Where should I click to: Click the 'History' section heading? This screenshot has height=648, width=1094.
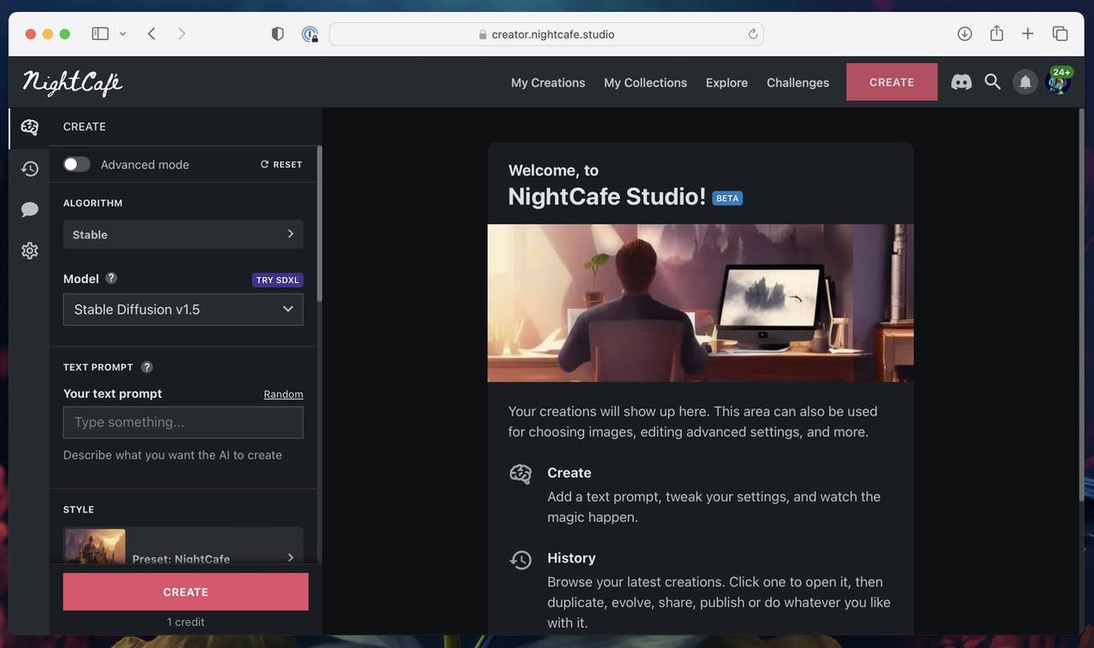coord(572,558)
